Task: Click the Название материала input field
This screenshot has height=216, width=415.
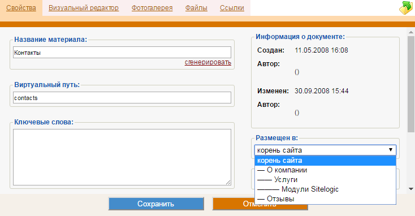Action: point(122,53)
